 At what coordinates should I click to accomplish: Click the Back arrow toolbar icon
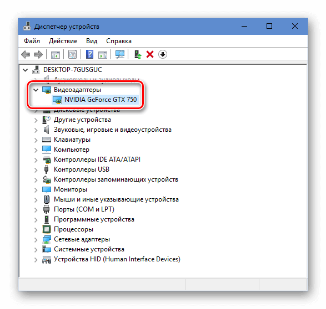[x=26, y=55]
